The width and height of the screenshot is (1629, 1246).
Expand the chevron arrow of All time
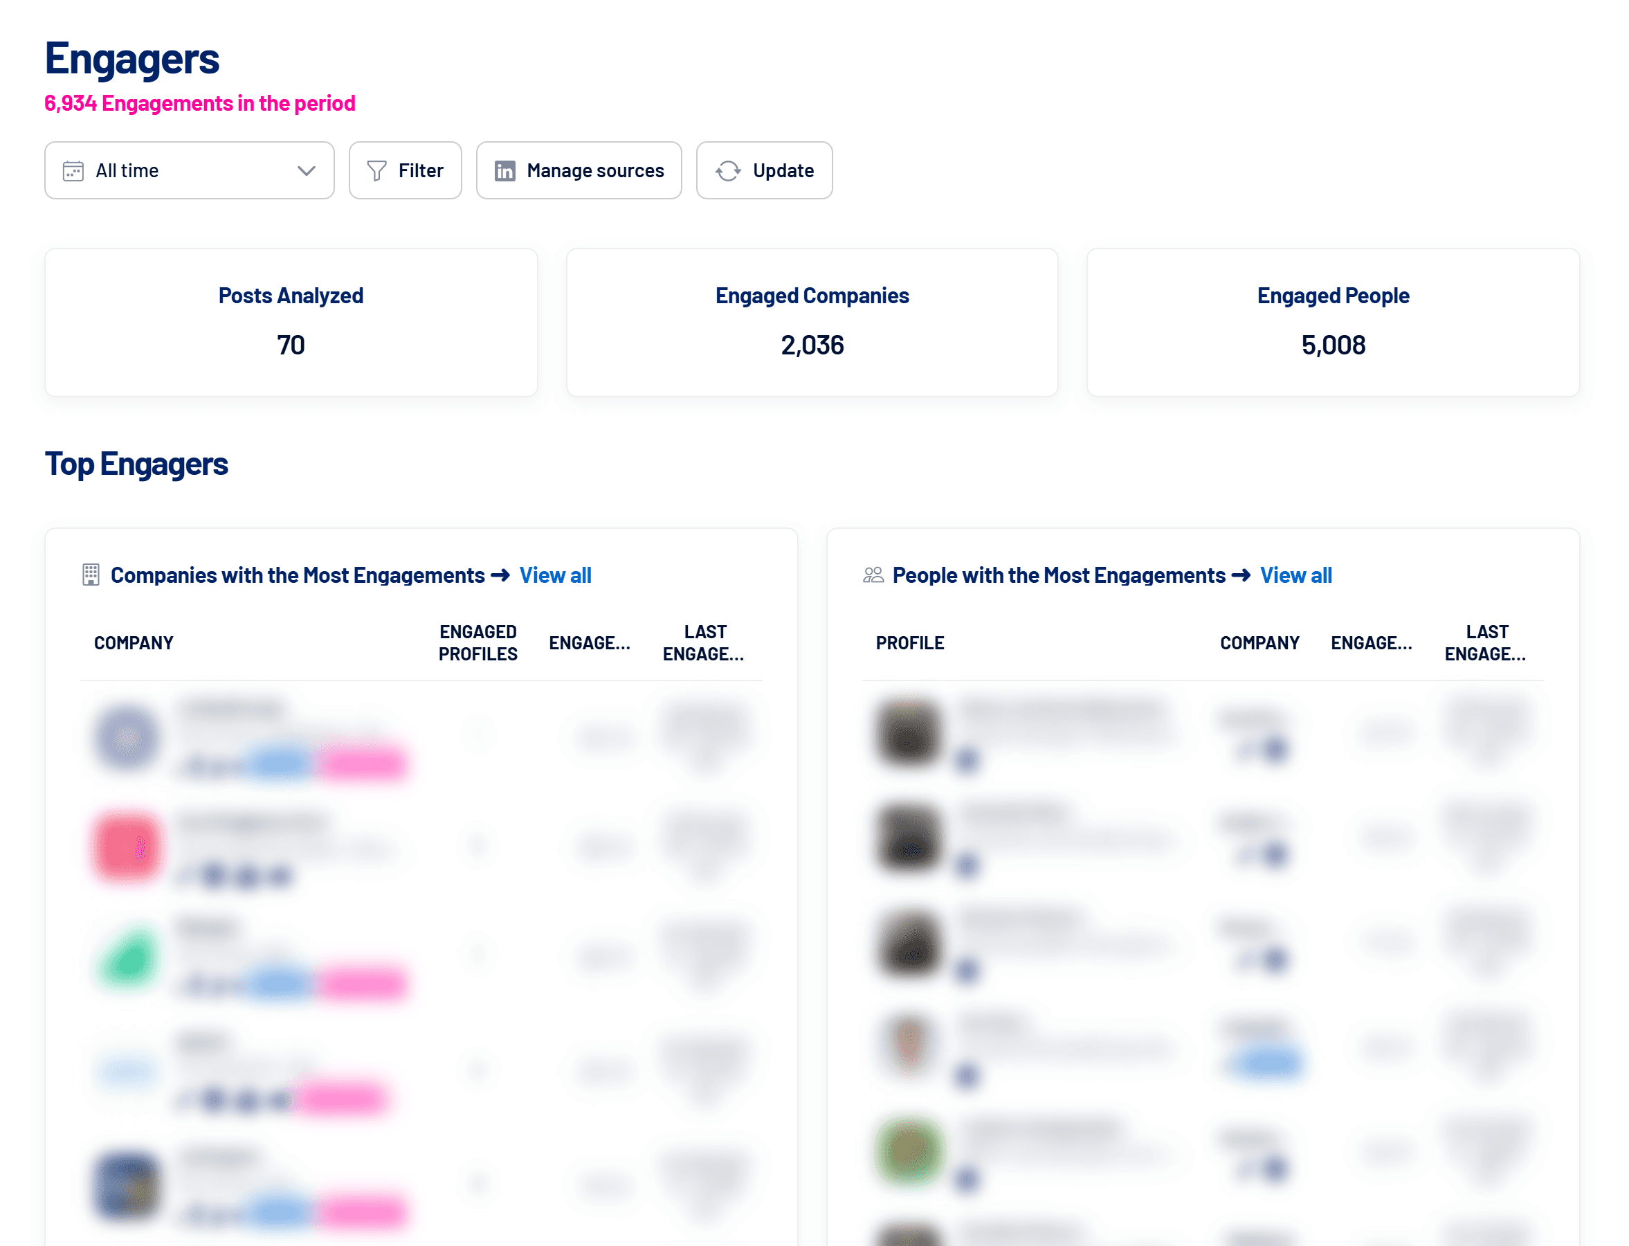pos(307,172)
